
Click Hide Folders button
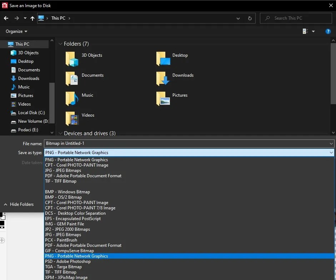[x=19, y=204]
